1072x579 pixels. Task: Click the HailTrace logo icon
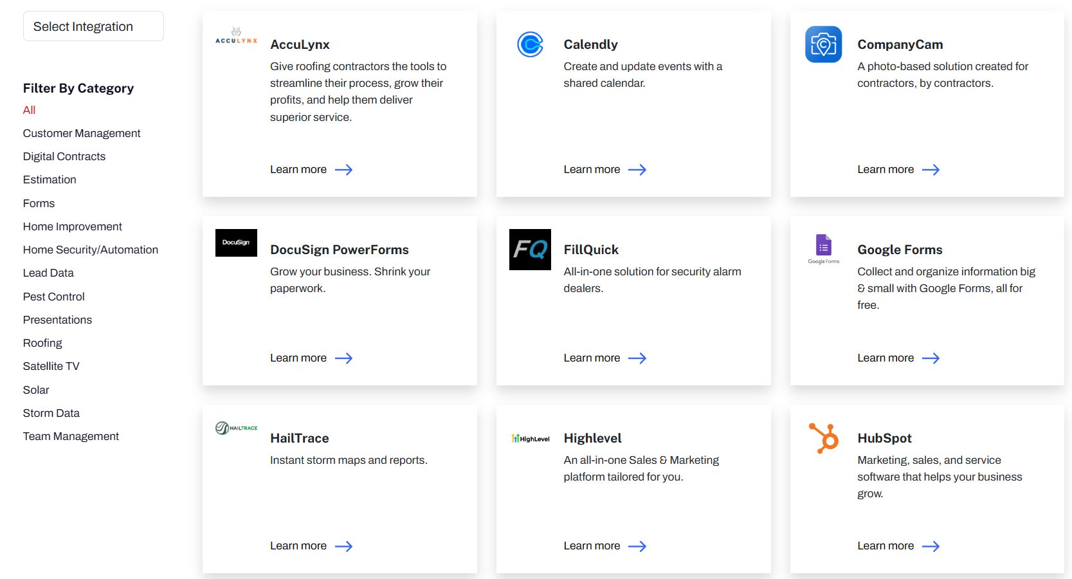[236, 428]
